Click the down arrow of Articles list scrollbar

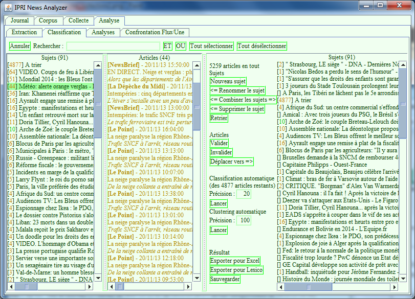196,278
